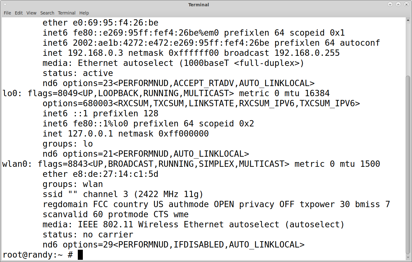
Task: Close the Terminal window
Action: point(406,4)
